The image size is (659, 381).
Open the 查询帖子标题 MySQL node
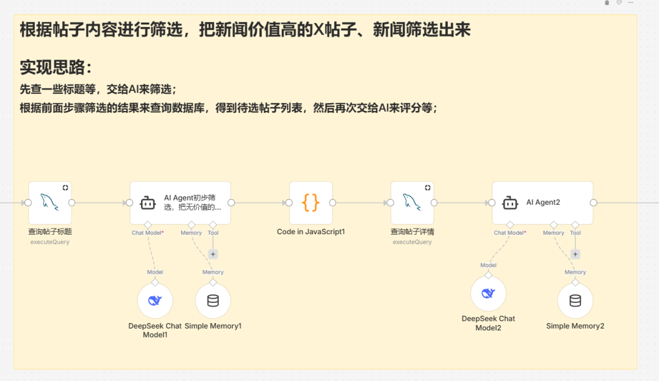pos(50,202)
